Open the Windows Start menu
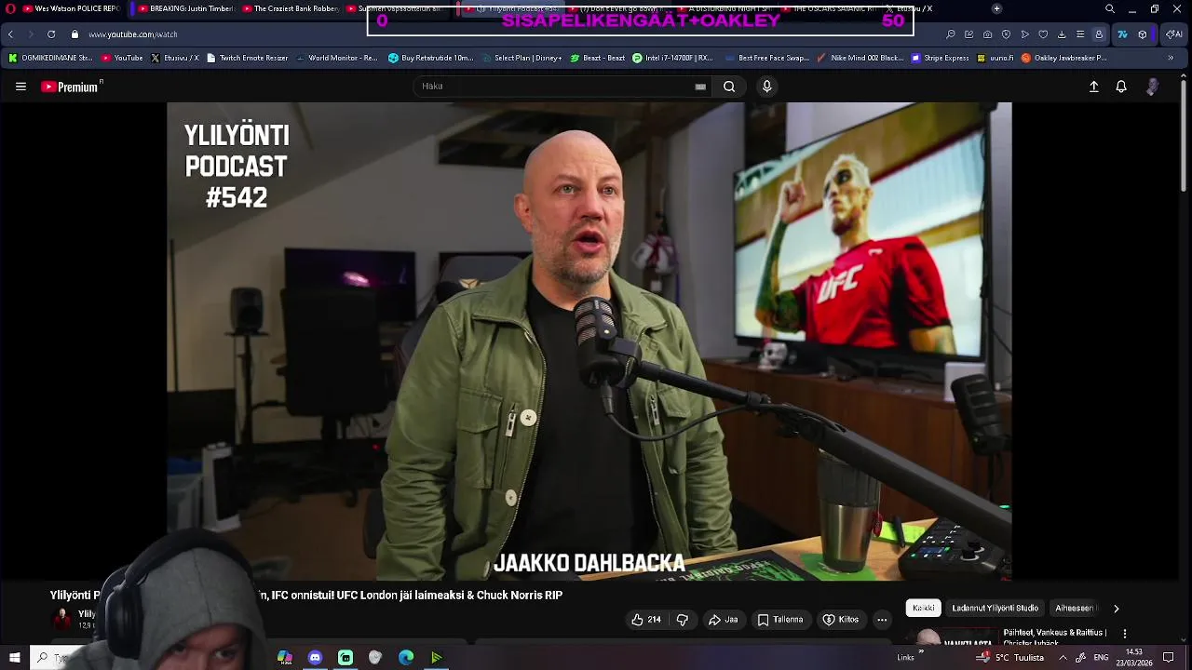Image resolution: width=1192 pixels, height=670 pixels. (x=14, y=658)
